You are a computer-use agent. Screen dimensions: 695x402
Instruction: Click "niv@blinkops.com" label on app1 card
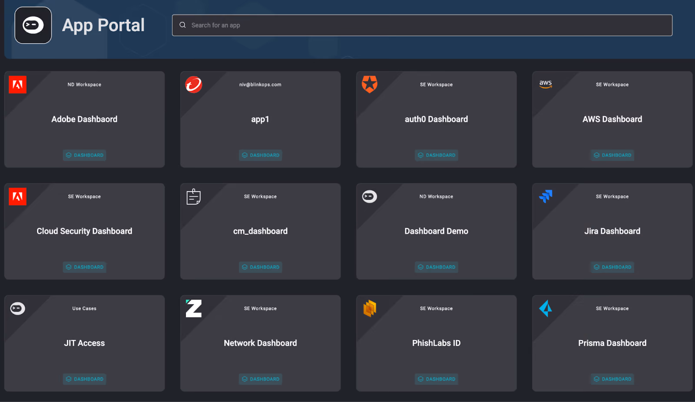pyautogui.click(x=260, y=85)
